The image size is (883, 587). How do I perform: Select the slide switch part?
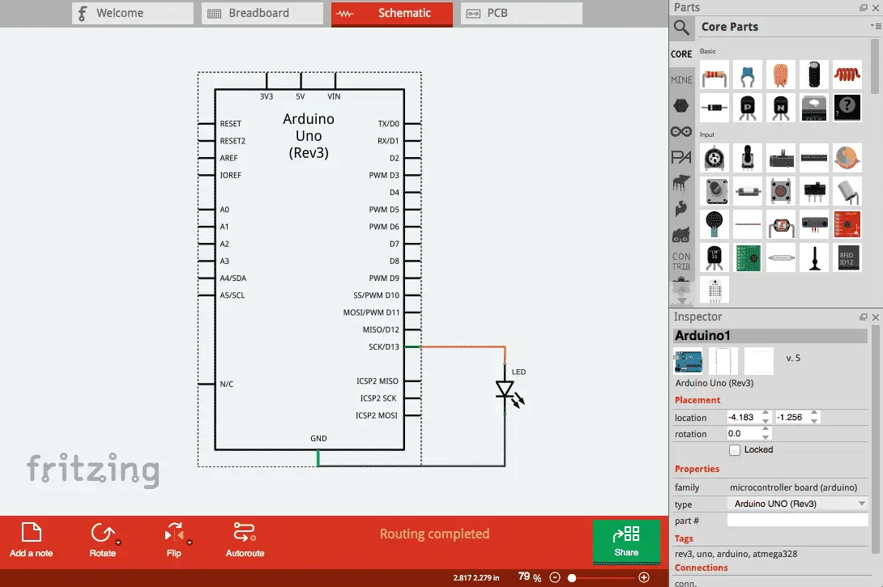coord(814,191)
